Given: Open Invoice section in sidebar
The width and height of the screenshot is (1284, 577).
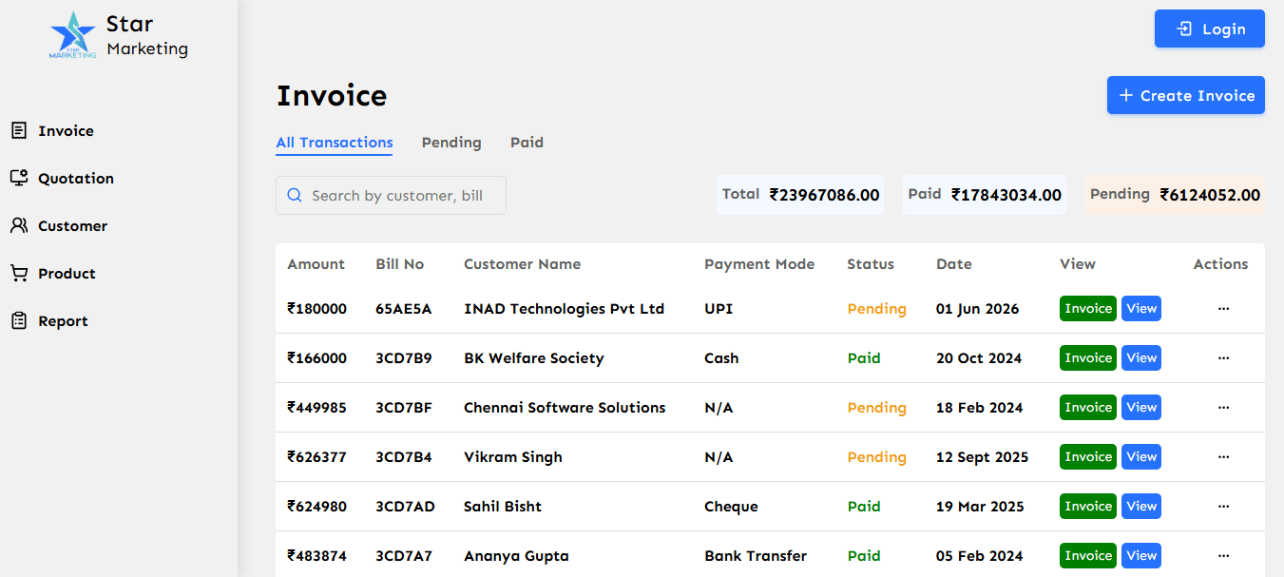Looking at the screenshot, I should tap(52, 131).
